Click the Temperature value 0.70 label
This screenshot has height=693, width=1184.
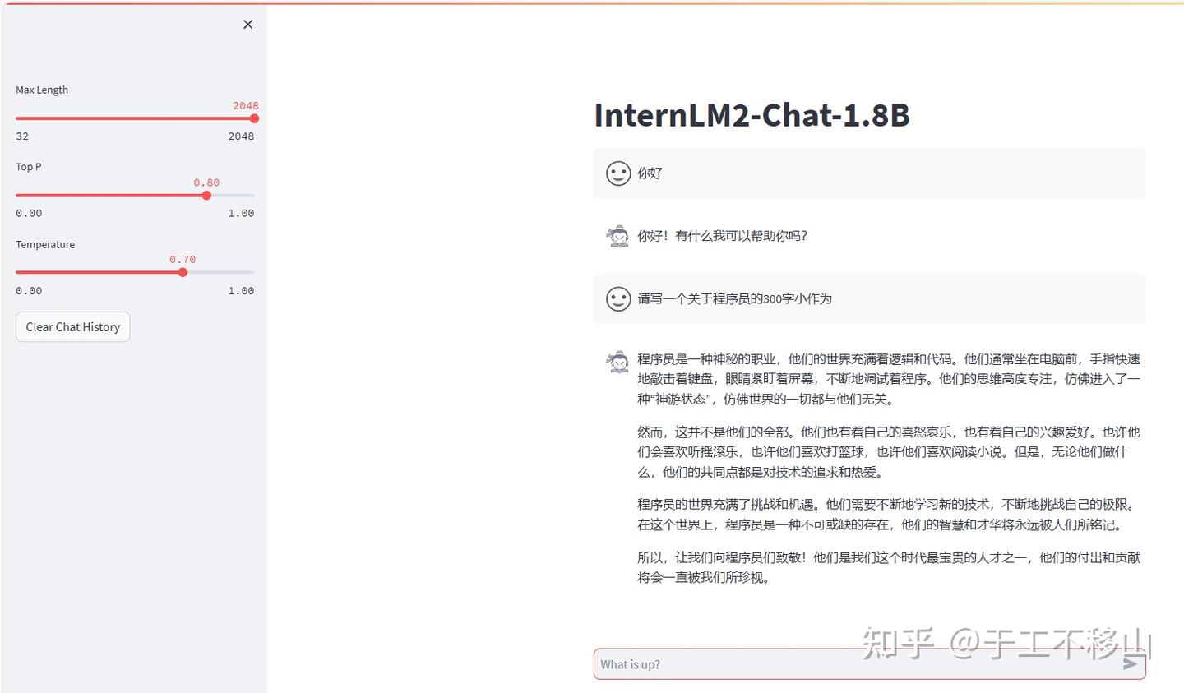pos(182,259)
